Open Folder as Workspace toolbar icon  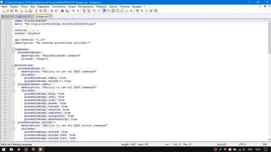127,11
